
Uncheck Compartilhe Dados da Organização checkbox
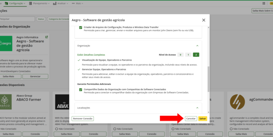point(81,89)
